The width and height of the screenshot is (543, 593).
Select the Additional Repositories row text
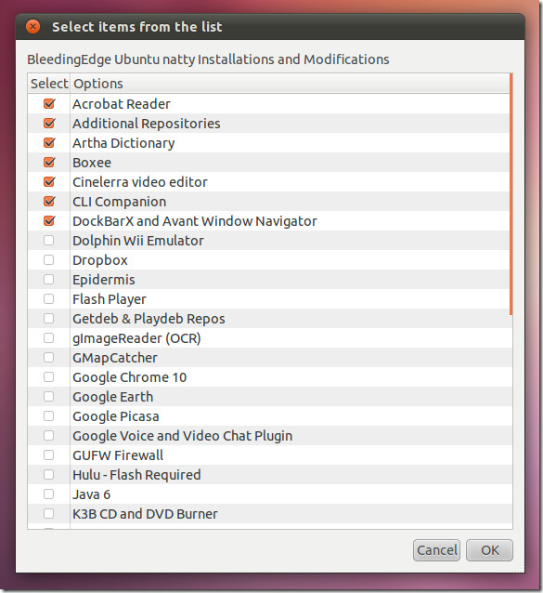pyautogui.click(x=147, y=124)
